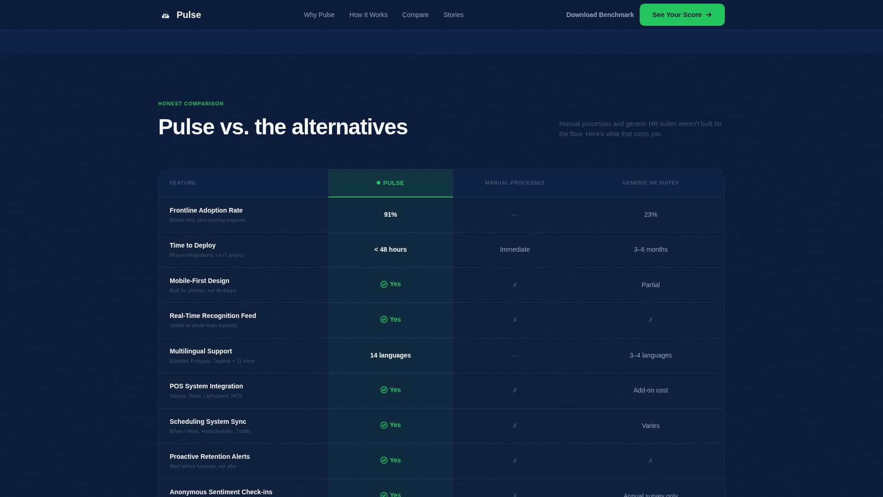Screen dimensions: 883x497
Task: Click the Manual Processes X for Mobile-First Design
Action: [515, 285]
